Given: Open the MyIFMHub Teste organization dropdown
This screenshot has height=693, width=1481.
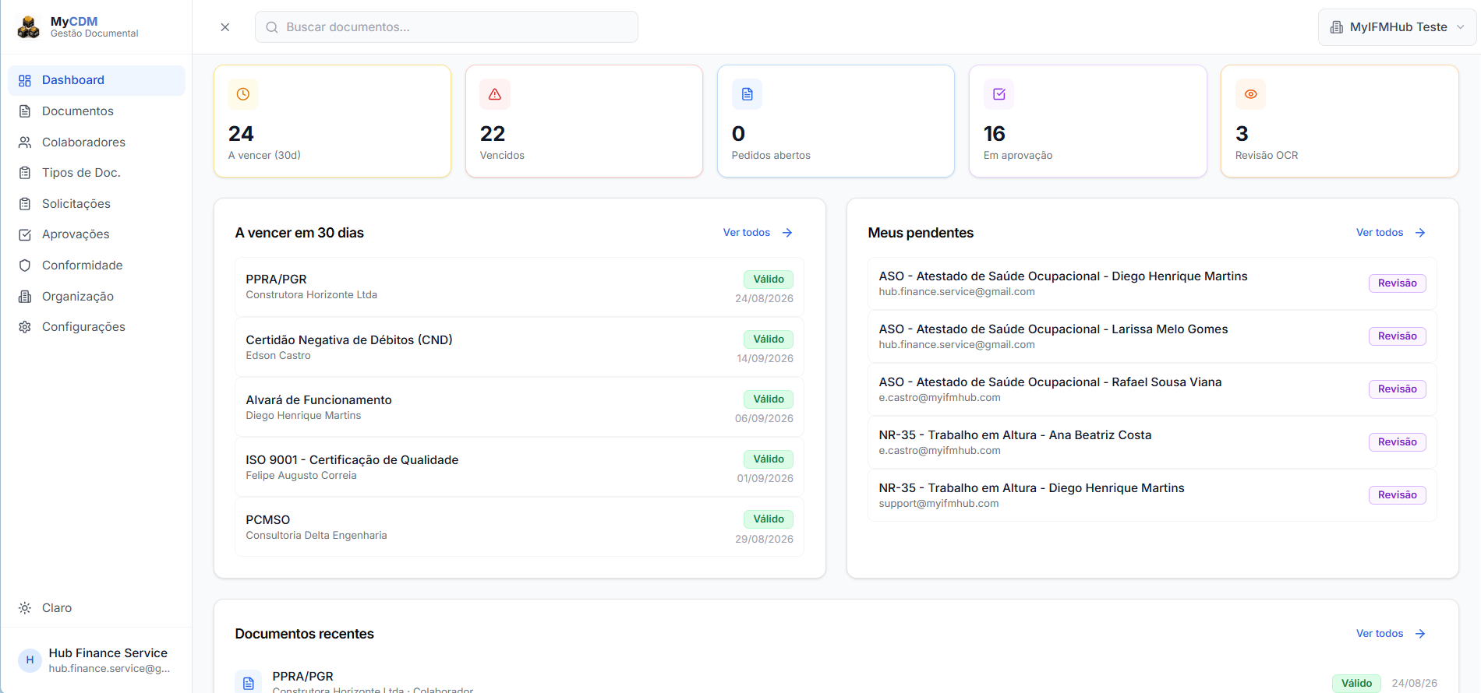Looking at the screenshot, I should (1397, 27).
